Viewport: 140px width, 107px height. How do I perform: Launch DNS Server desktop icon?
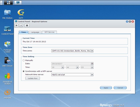click(7, 62)
